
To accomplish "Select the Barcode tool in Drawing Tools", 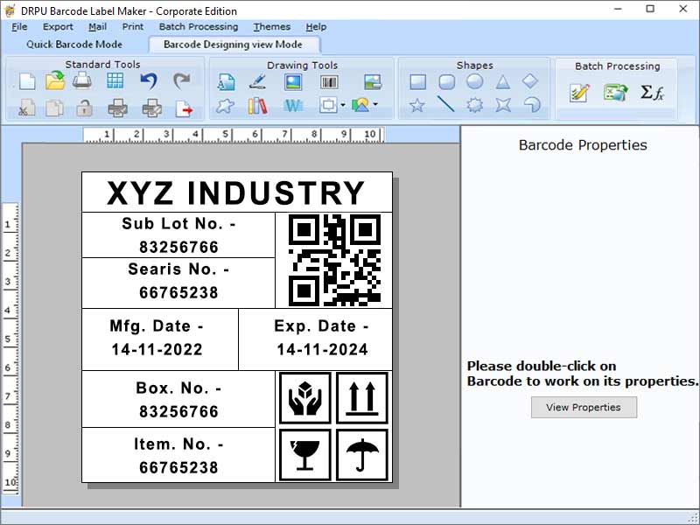I will pyautogui.click(x=328, y=80).
